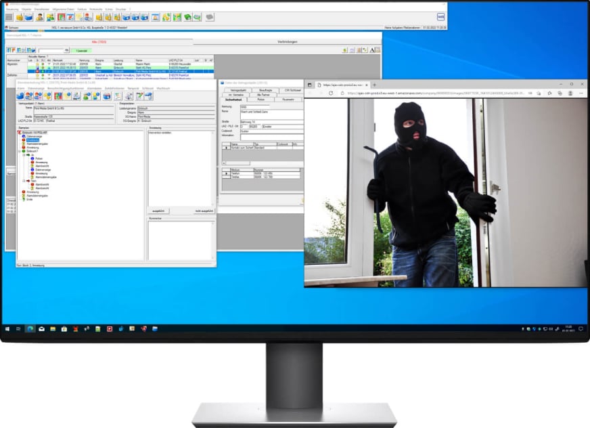
Task: Open the red calendar grid toolbar icon
Action: pos(61,17)
